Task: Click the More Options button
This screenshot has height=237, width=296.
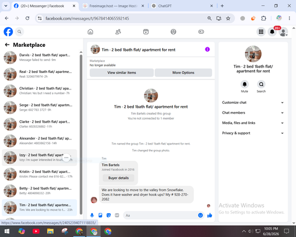Action: pyautogui.click(x=184, y=72)
